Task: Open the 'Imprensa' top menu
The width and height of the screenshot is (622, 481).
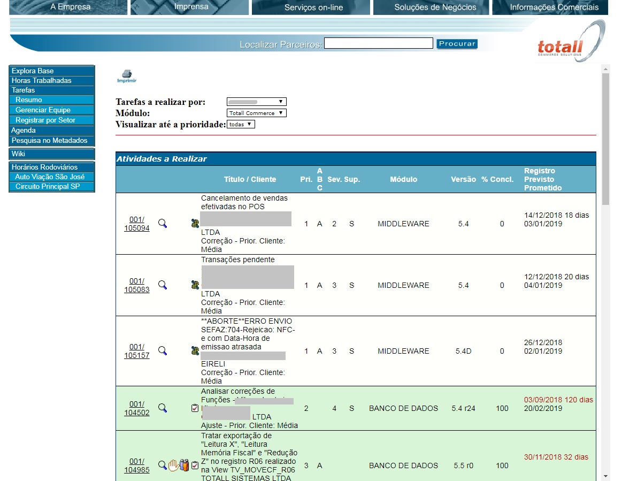Action: [x=190, y=7]
